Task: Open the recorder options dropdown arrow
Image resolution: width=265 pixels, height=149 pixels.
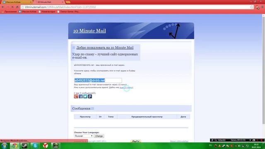Action: (250, 140)
